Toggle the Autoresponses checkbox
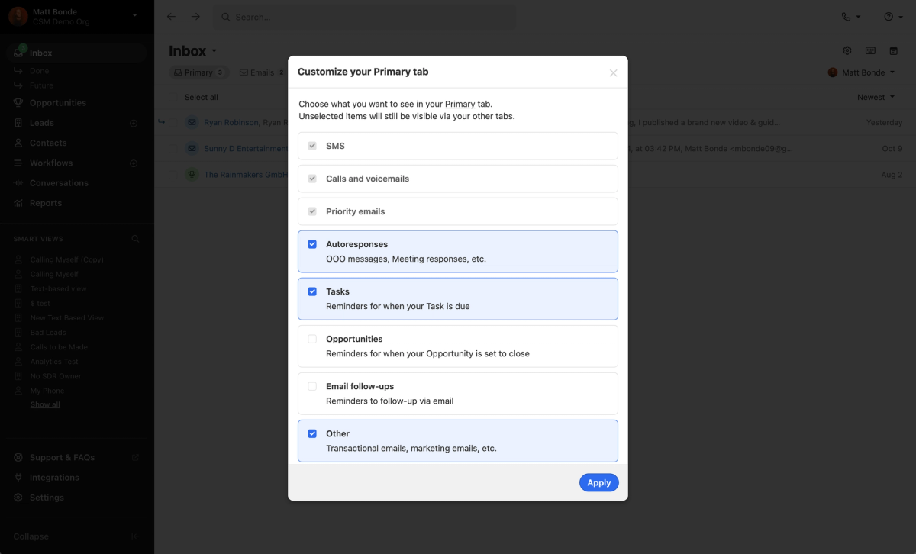 (x=312, y=244)
